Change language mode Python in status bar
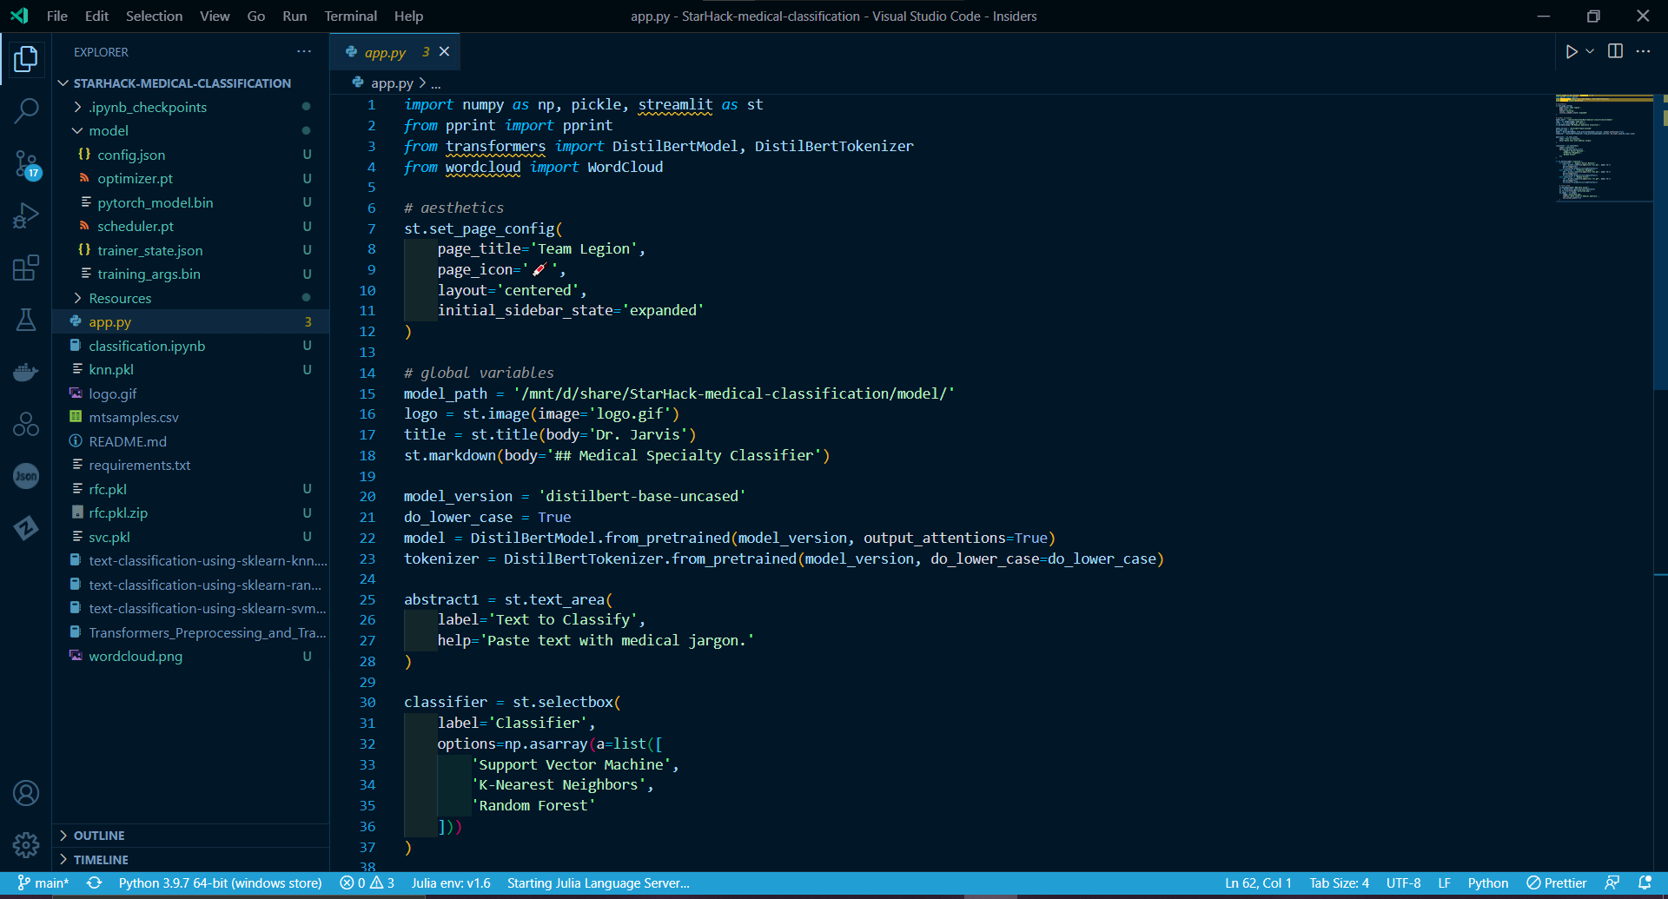The height and width of the screenshot is (899, 1668). pos(1487,882)
